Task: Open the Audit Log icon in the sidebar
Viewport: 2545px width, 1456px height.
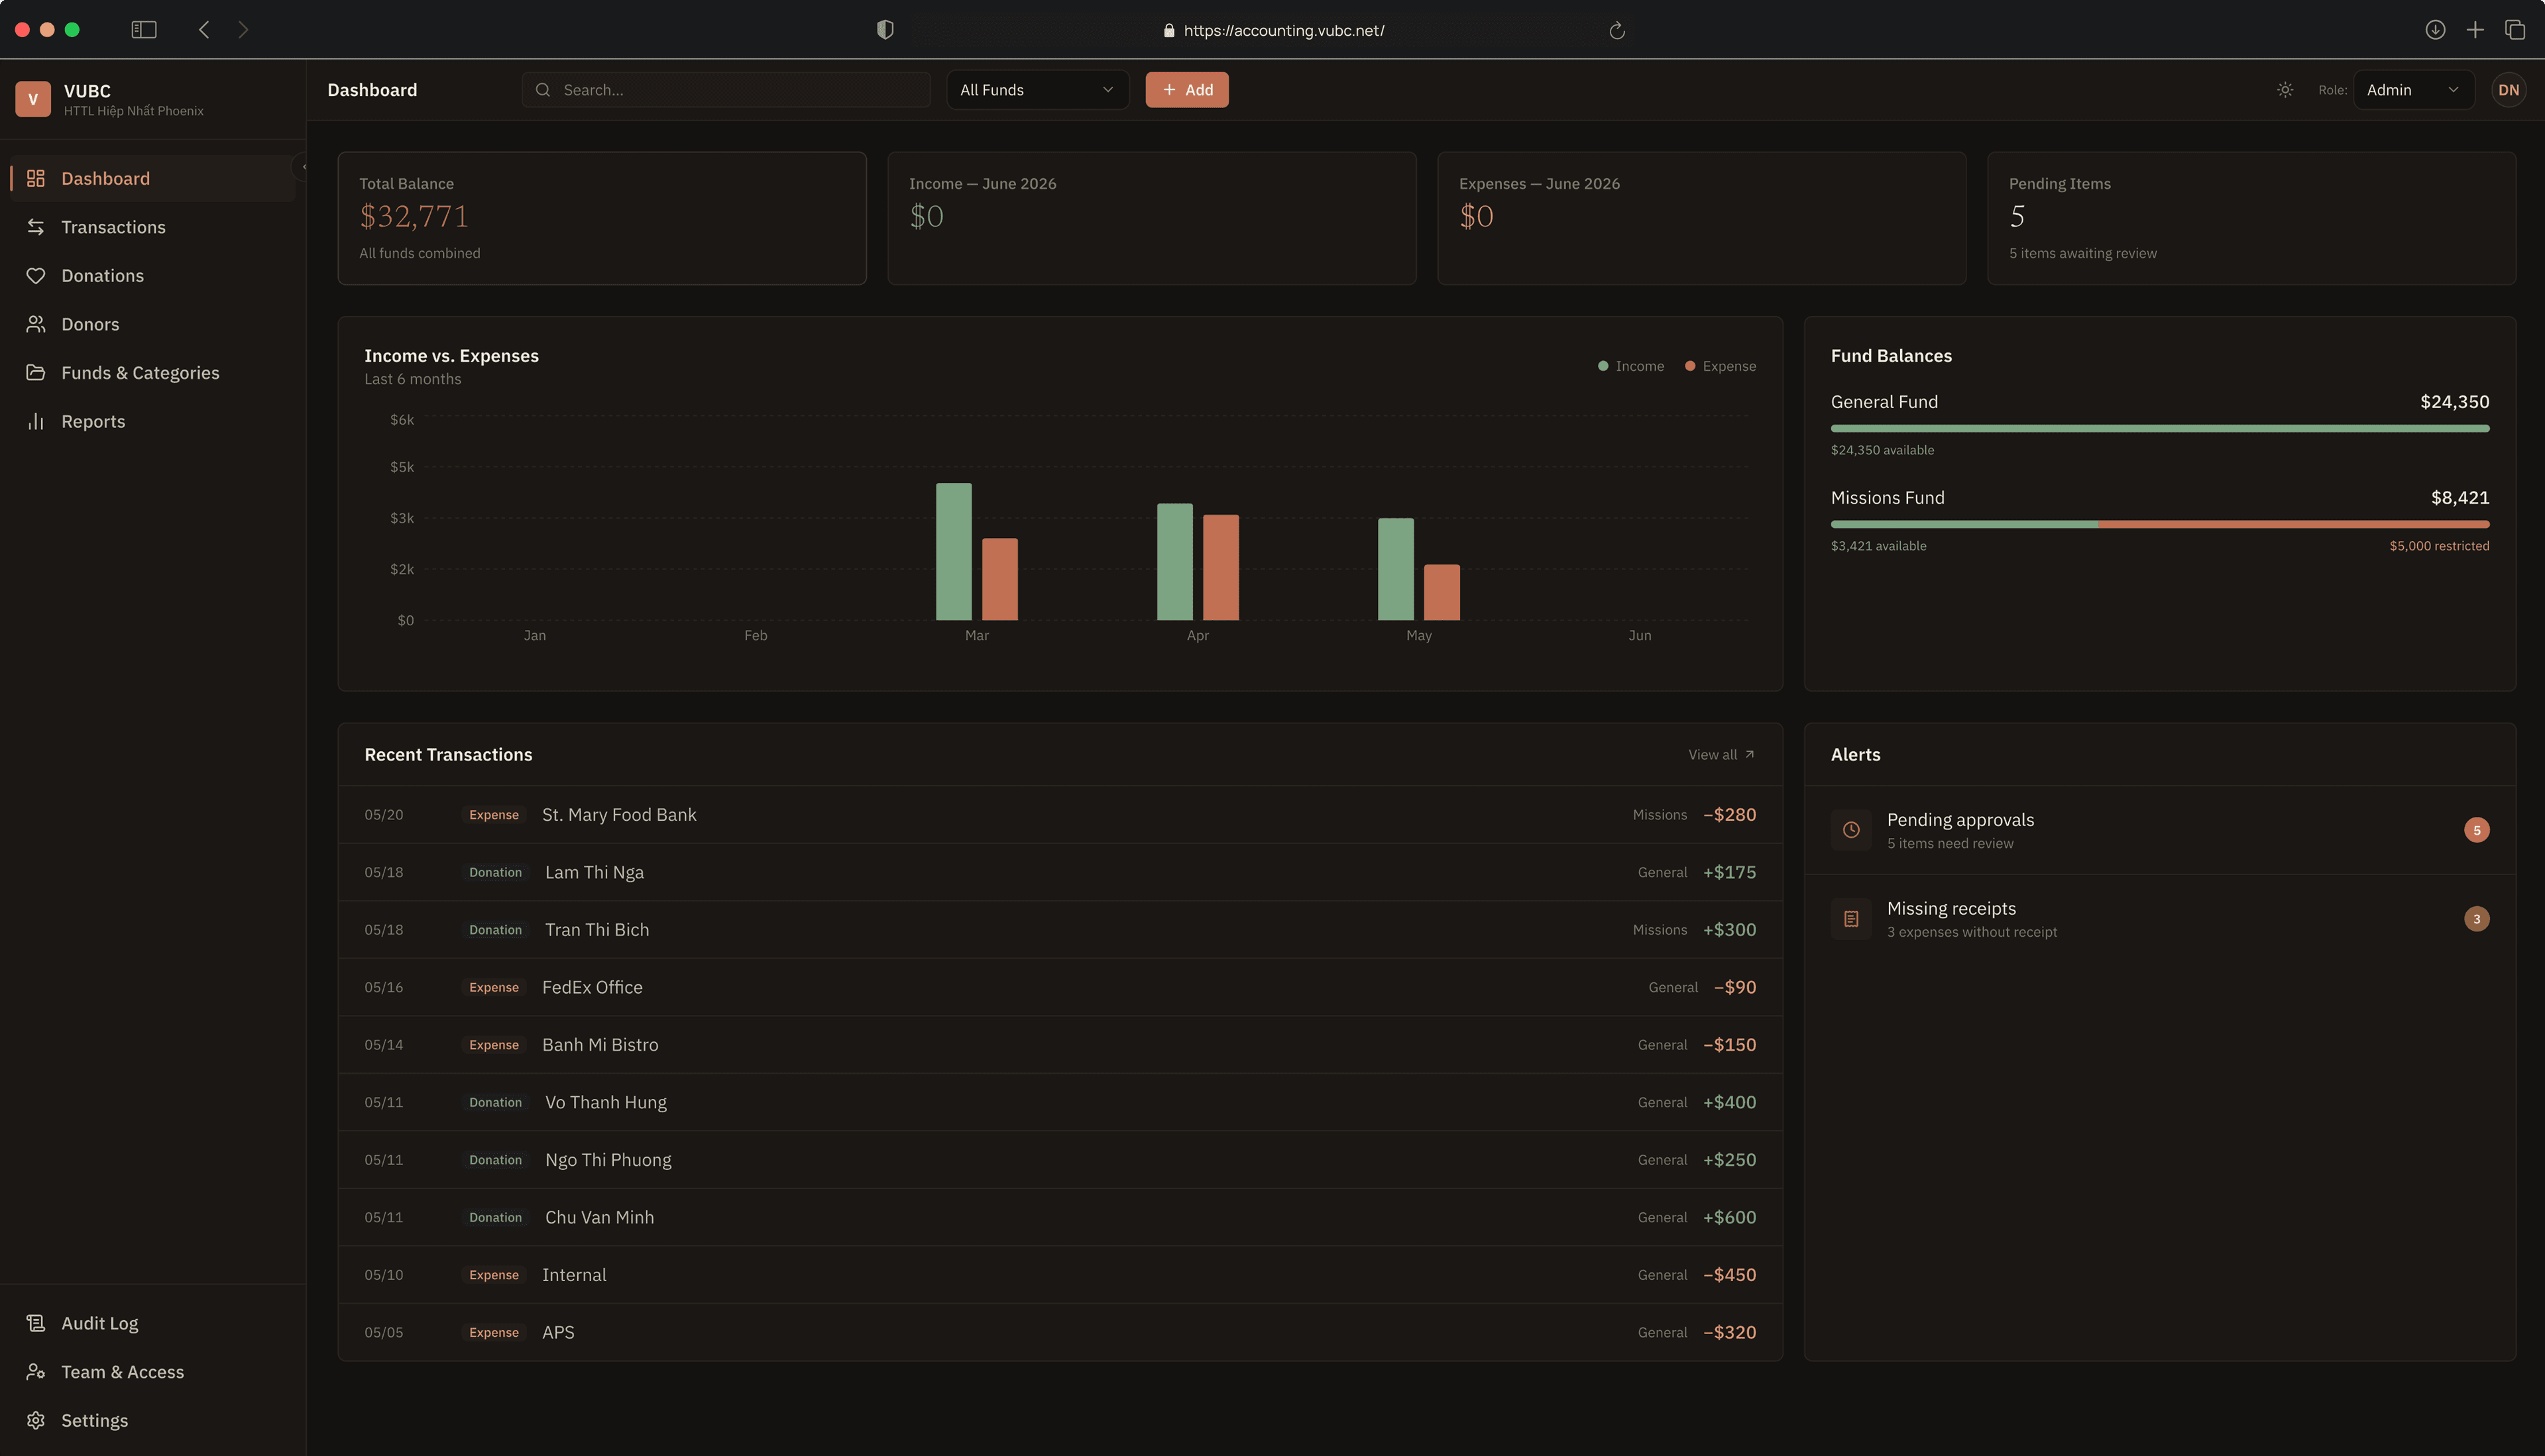Action: (x=36, y=1323)
